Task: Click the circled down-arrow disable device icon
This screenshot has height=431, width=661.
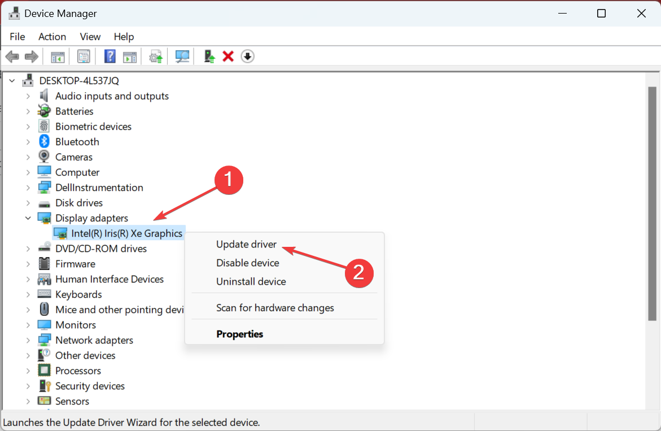Action: tap(247, 56)
